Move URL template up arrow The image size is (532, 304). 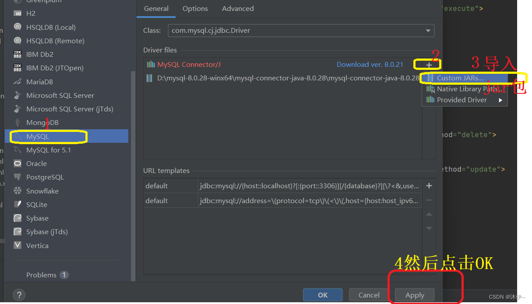tap(429, 214)
